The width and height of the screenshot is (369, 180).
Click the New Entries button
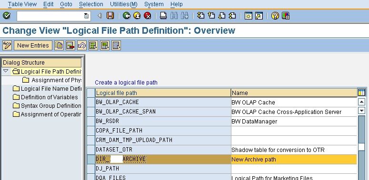(x=33, y=45)
